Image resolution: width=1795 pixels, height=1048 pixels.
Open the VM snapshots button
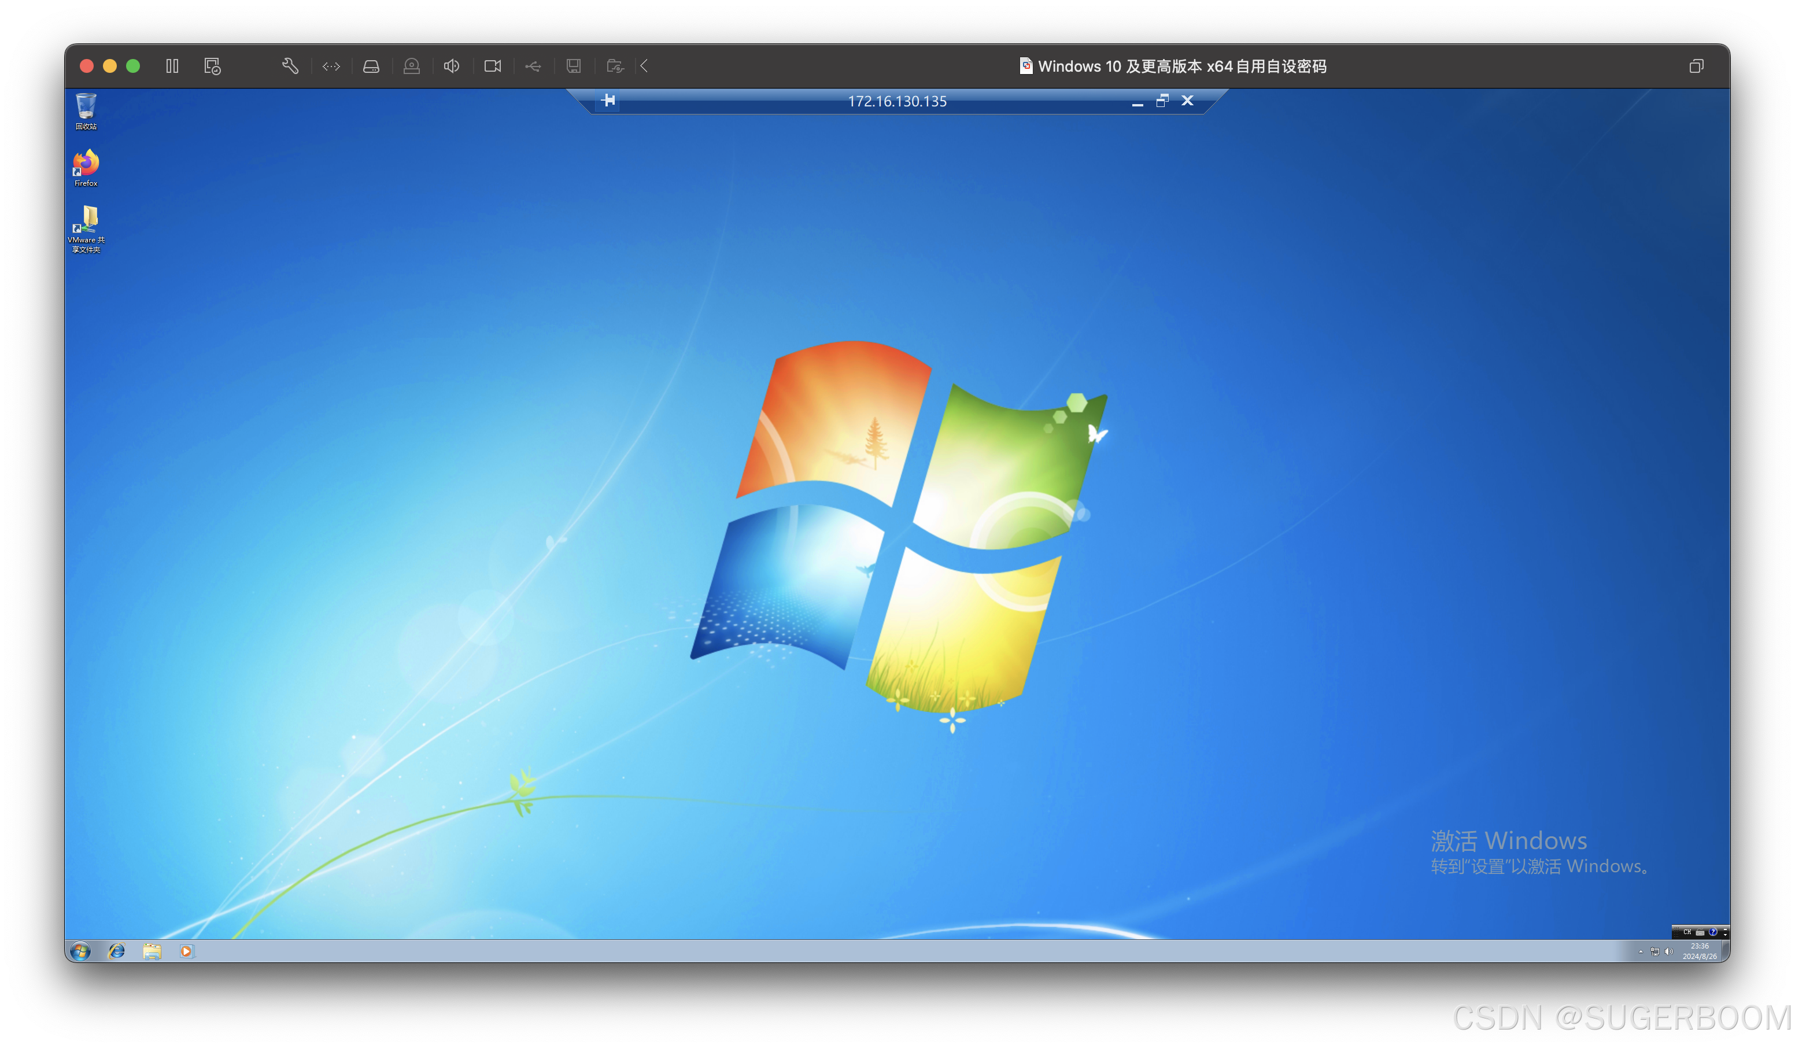[212, 67]
